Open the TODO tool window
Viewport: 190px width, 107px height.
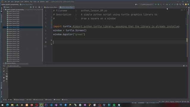tap(29, 100)
